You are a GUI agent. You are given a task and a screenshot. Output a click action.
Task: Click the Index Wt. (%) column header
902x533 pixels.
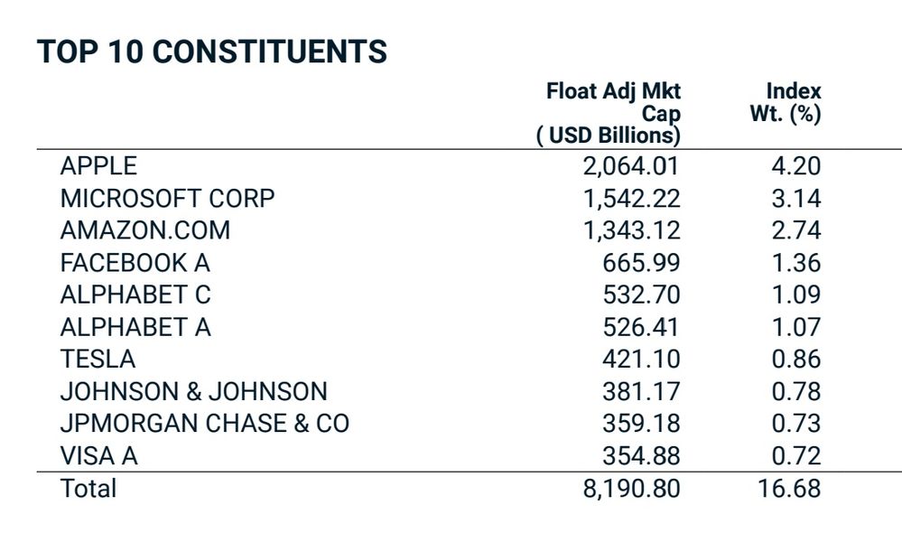786,103
